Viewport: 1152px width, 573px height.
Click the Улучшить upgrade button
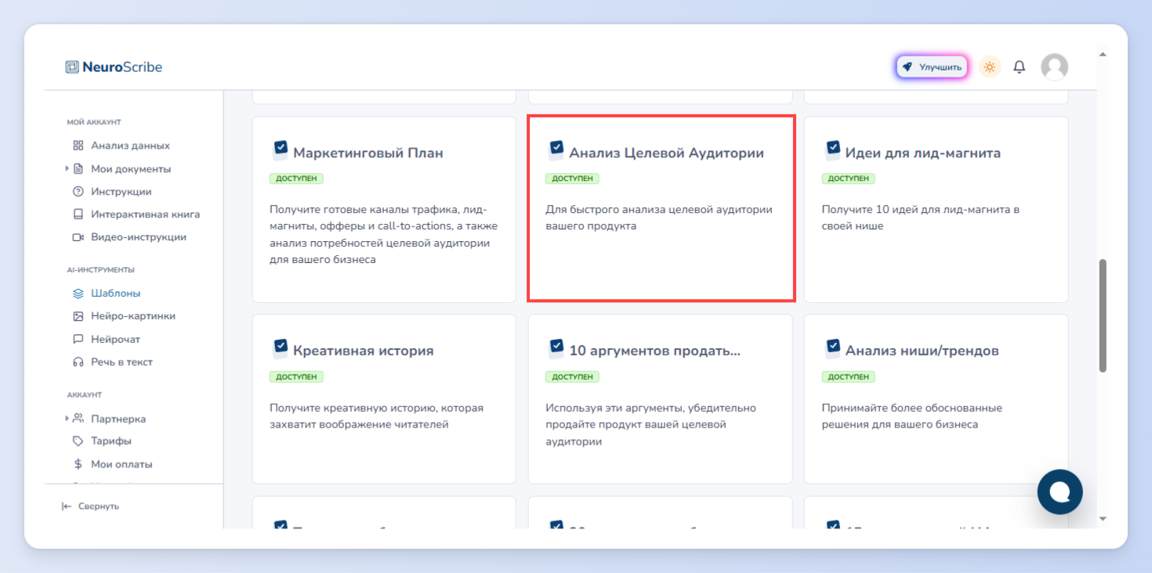(932, 67)
